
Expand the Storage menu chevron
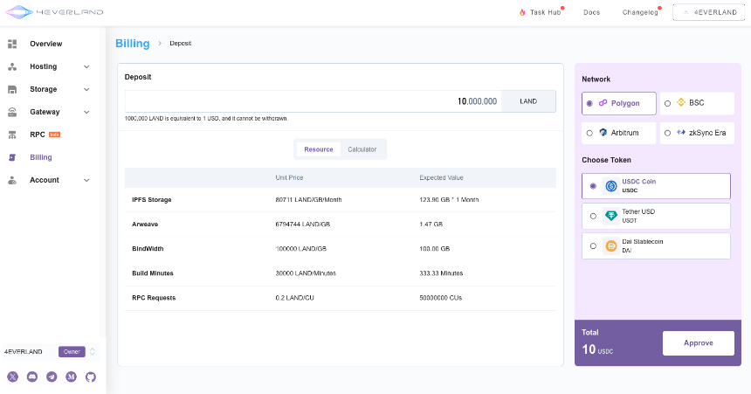tap(86, 90)
